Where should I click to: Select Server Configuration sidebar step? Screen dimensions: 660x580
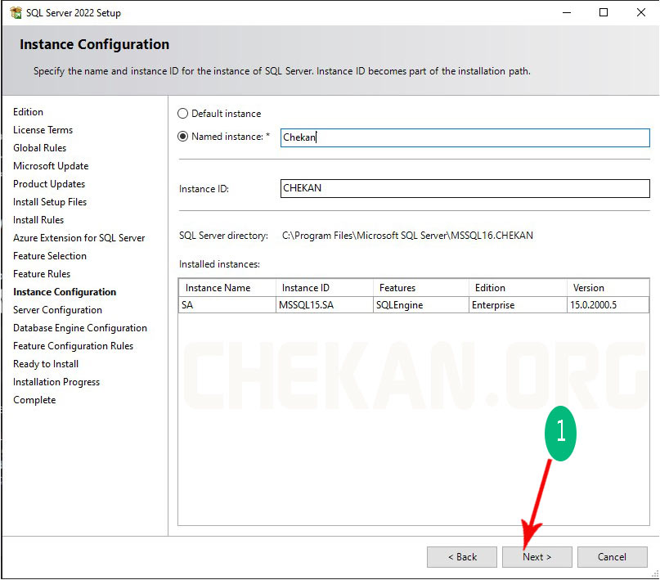click(58, 310)
